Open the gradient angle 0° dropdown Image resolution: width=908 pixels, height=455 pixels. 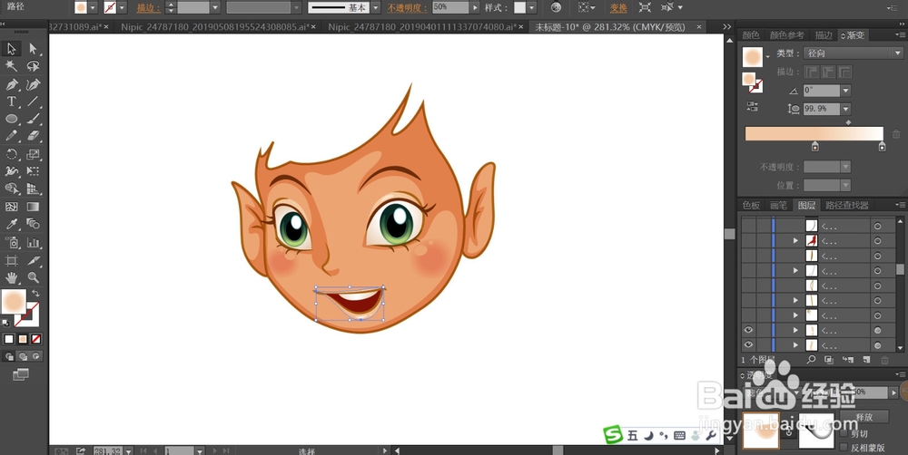click(845, 91)
